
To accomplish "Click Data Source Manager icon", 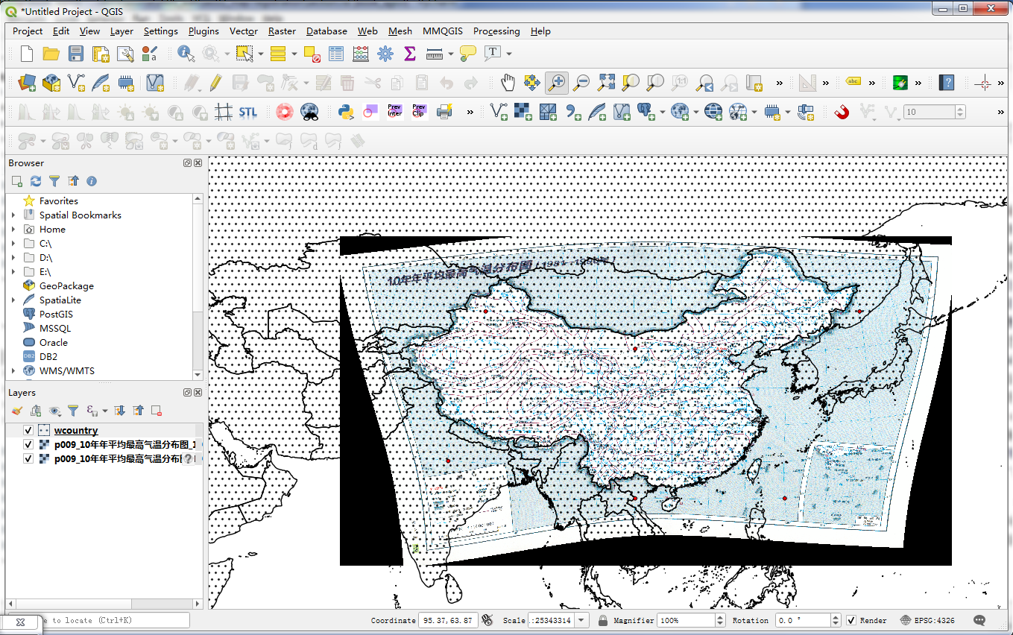I will pyautogui.click(x=27, y=83).
